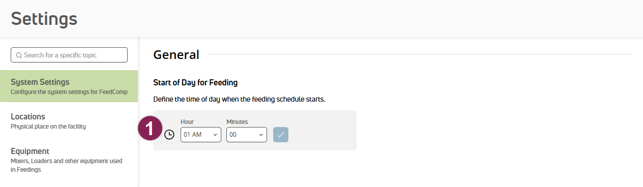Click the numbered 1 callout badge
The image size is (643, 187).
(x=150, y=129)
